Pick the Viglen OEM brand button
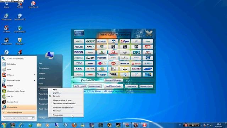Viewport: 227px width, 128px height. (102, 74)
